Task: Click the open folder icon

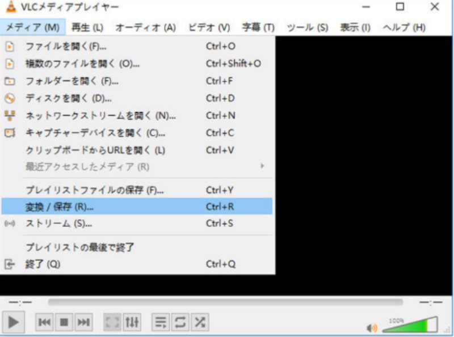Action: (x=10, y=81)
